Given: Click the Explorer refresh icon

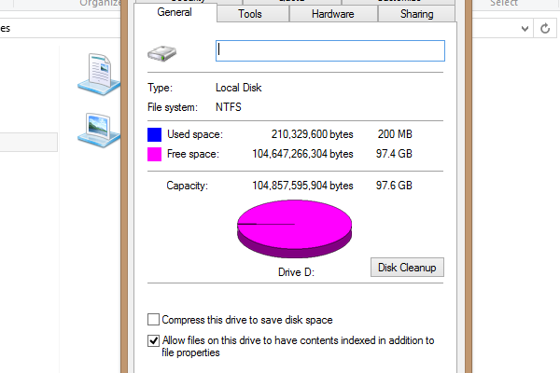Looking at the screenshot, I should coord(545,29).
